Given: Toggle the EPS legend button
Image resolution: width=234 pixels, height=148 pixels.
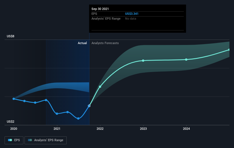Looking at the screenshot, I should point(14,140).
